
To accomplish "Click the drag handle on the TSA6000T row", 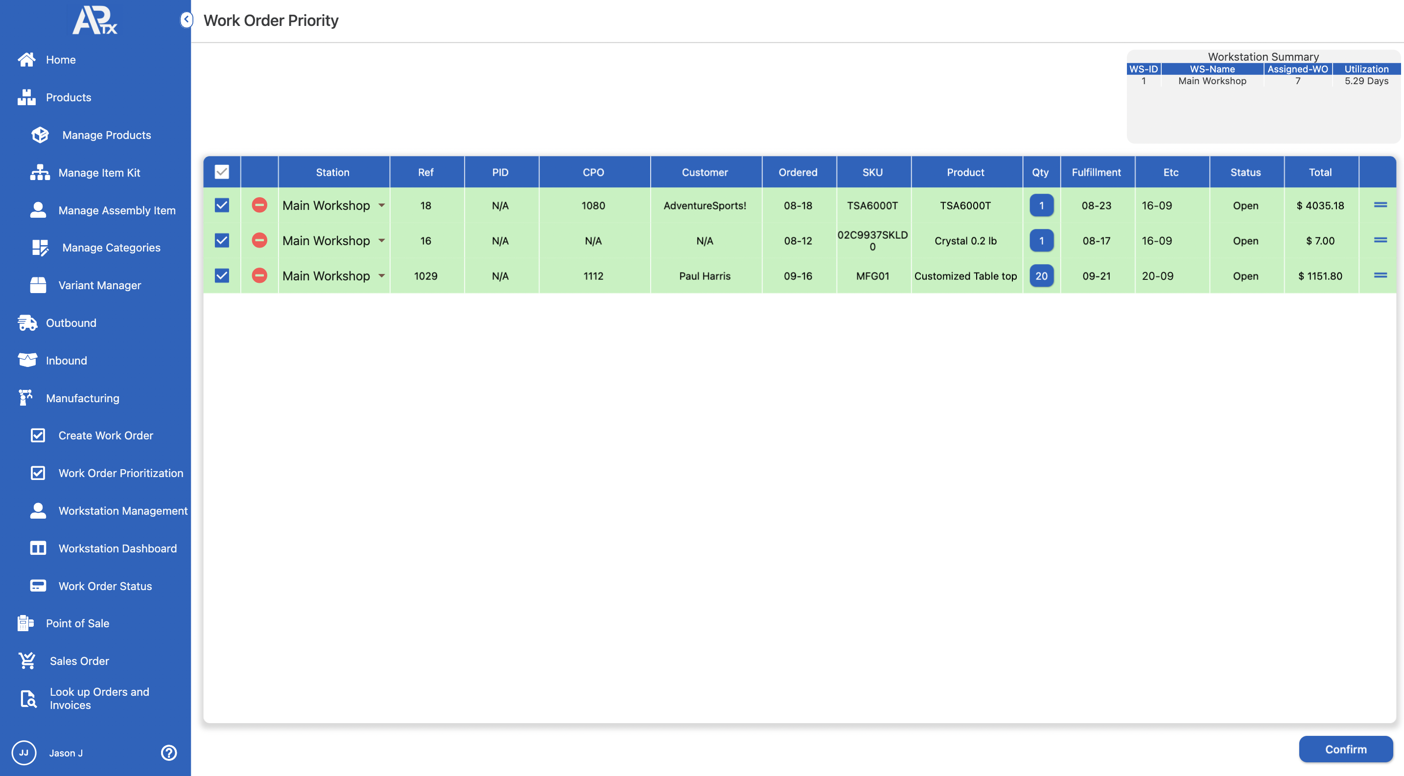I will (1380, 205).
